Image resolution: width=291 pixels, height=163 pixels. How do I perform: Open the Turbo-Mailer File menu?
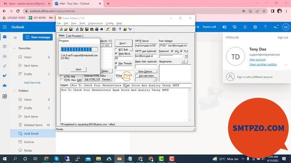59,24
